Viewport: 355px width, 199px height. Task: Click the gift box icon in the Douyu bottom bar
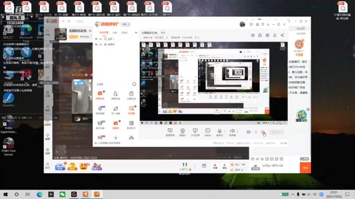click(x=204, y=166)
